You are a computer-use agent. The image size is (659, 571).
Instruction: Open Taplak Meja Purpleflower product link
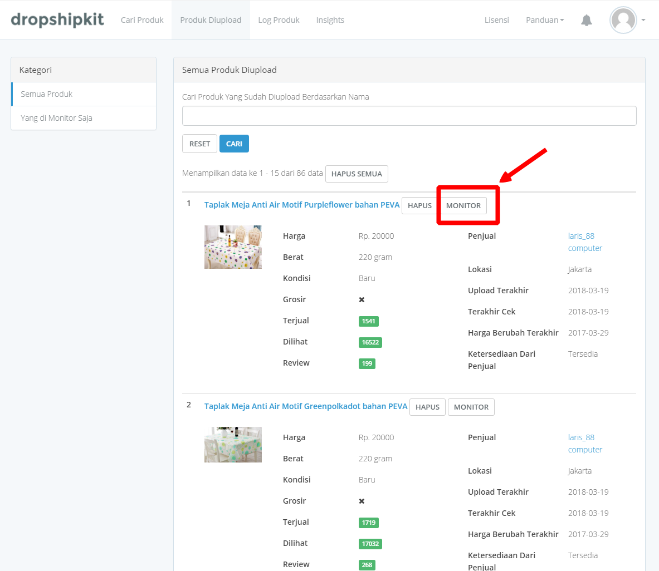[302, 205]
